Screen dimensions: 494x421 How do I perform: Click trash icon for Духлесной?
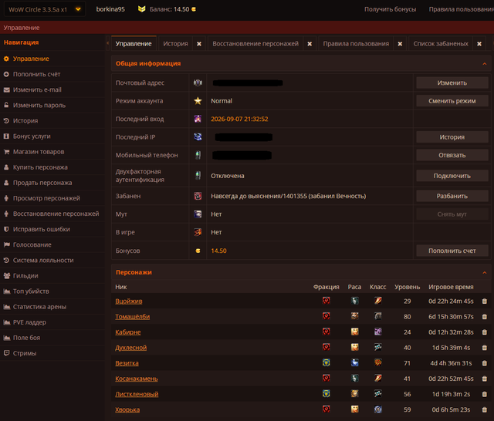(x=485, y=348)
